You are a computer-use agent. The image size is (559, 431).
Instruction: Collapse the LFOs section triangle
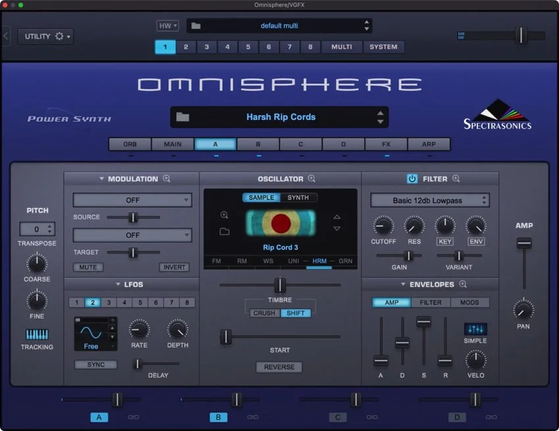click(118, 284)
